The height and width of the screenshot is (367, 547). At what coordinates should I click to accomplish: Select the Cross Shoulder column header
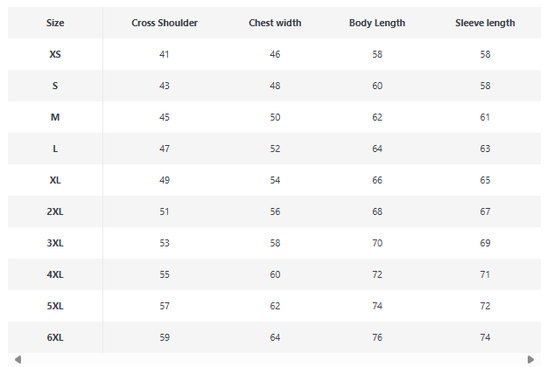pos(165,23)
